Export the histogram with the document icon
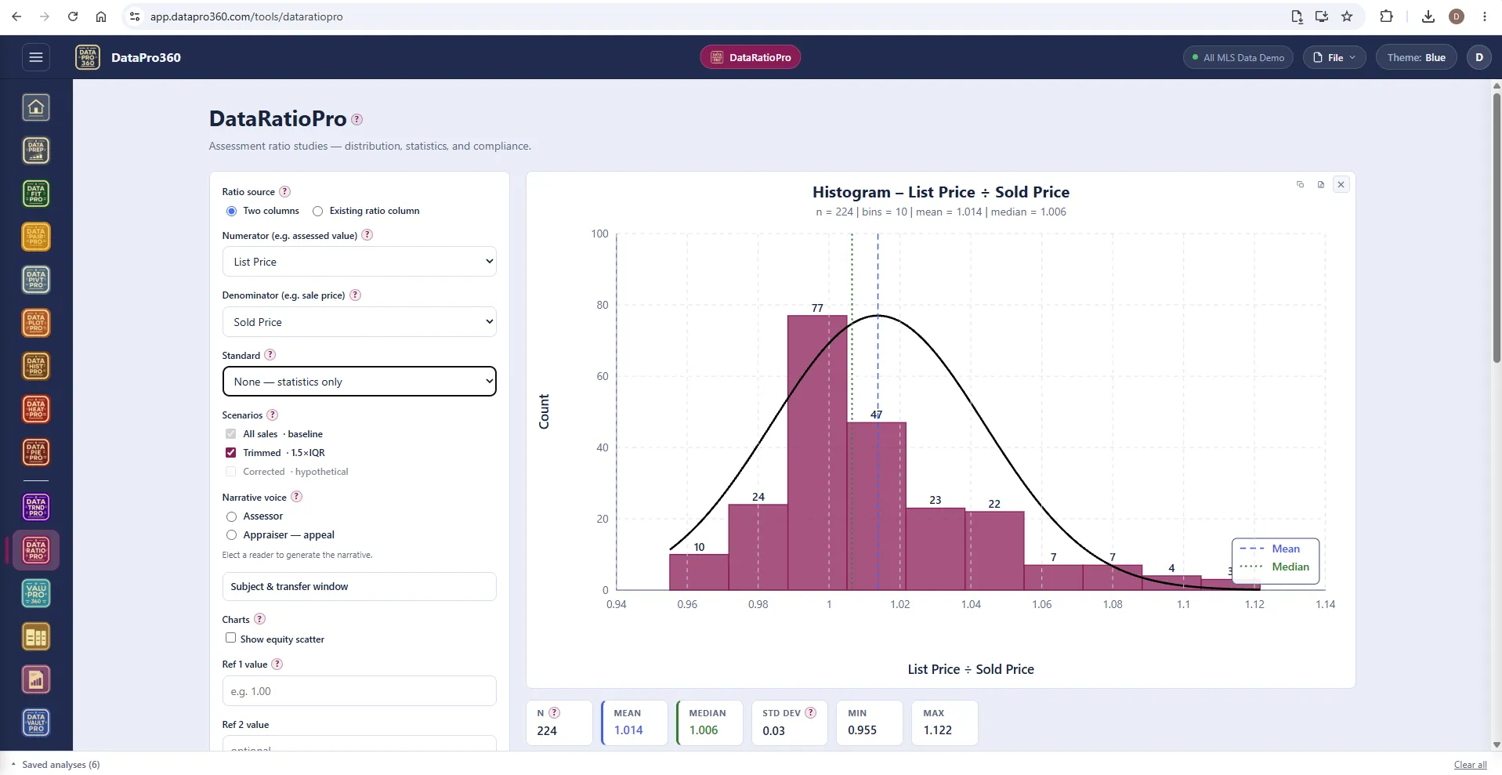 [1320, 185]
